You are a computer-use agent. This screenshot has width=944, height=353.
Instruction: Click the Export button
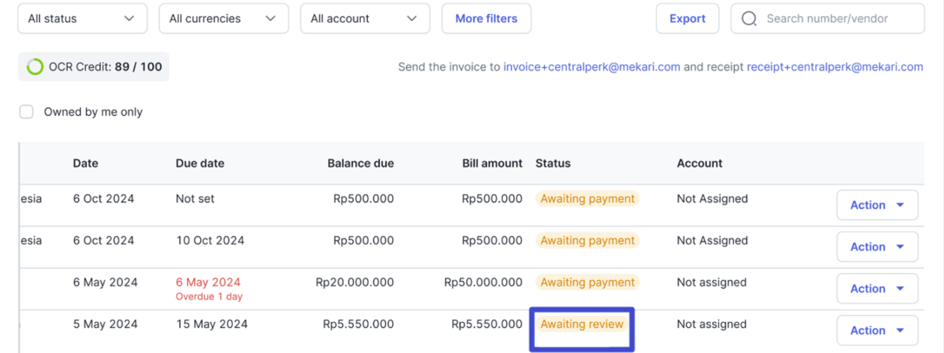[x=687, y=18]
